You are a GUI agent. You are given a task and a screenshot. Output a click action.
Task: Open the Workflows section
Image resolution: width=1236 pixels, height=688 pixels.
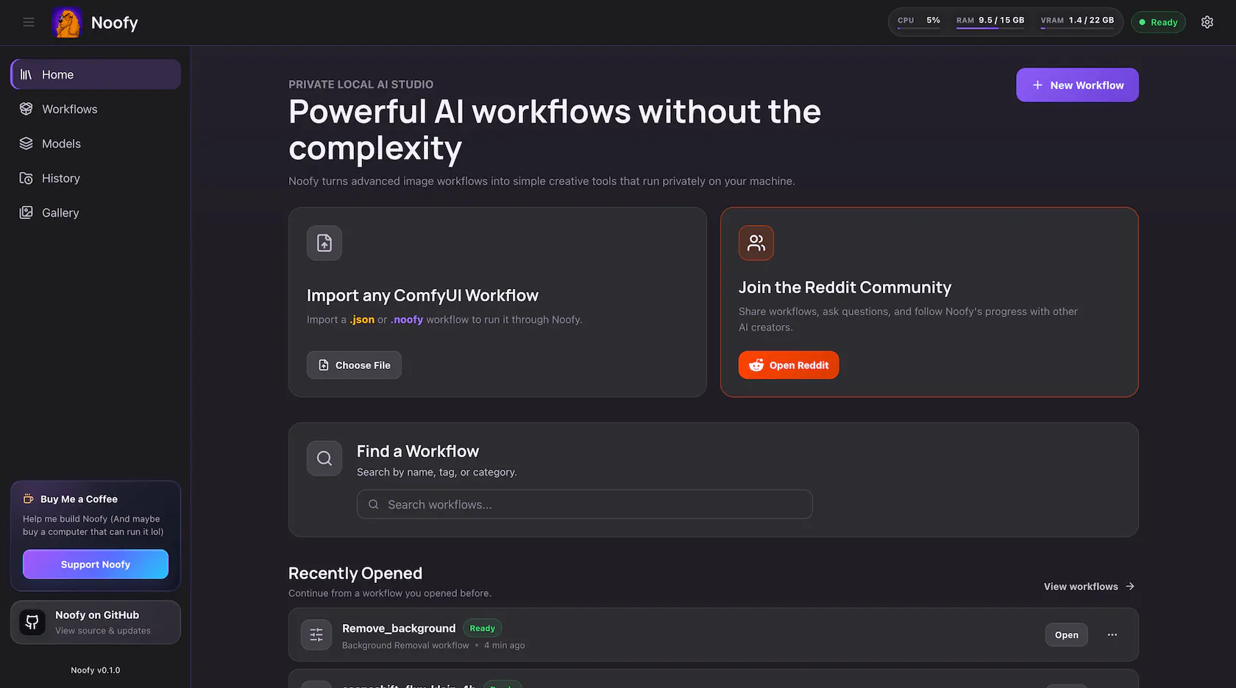[96, 109]
